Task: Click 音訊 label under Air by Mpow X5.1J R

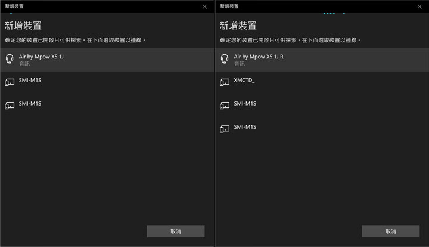Action: click(239, 63)
